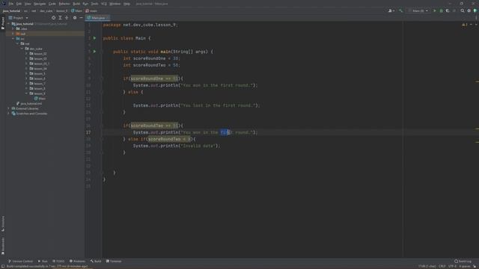Hide the Project tool window
Image resolution: width=479 pixels, height=269 pixels.
(x=82, y=18)
